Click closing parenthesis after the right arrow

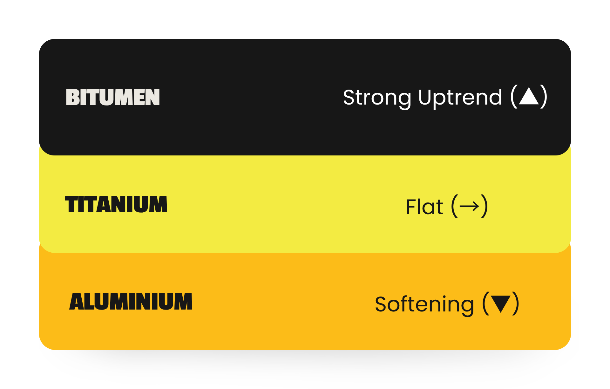[484, 207]
